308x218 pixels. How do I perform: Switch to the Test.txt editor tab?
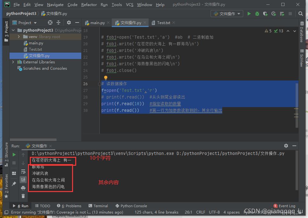[x=163, y=23]
